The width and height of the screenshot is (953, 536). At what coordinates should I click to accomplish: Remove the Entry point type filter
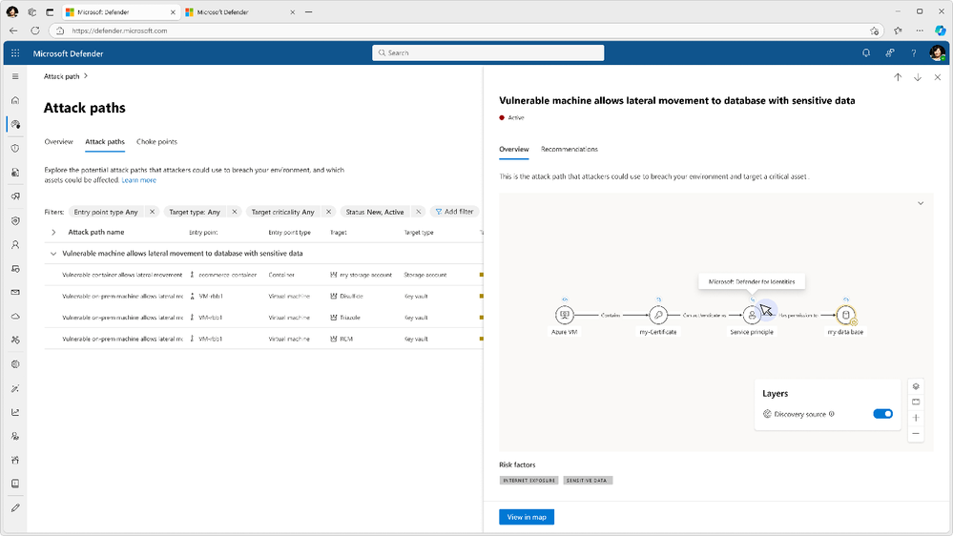152,212
